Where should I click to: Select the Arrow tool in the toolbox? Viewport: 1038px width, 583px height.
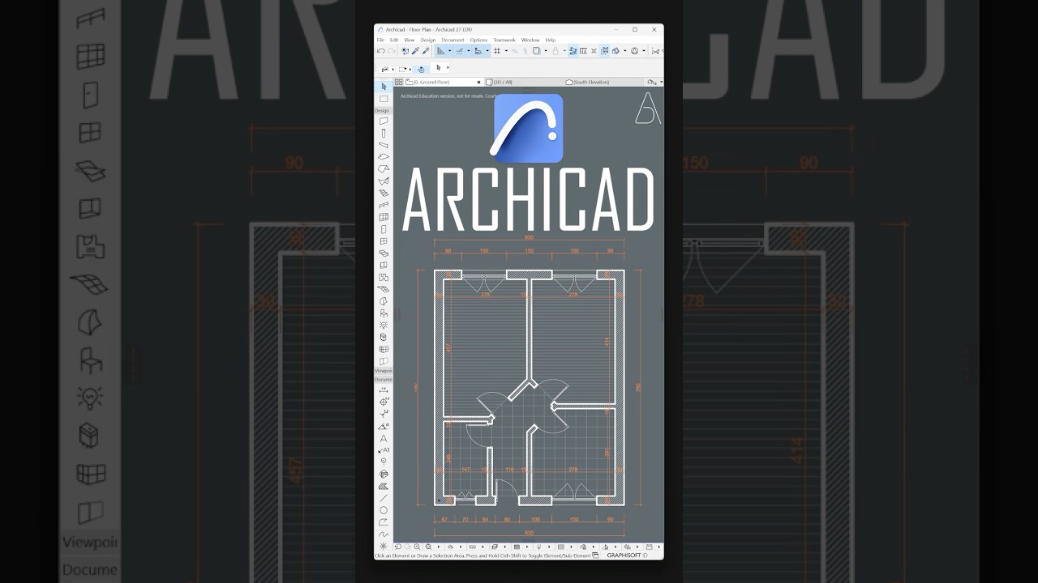tap(384, 87)
